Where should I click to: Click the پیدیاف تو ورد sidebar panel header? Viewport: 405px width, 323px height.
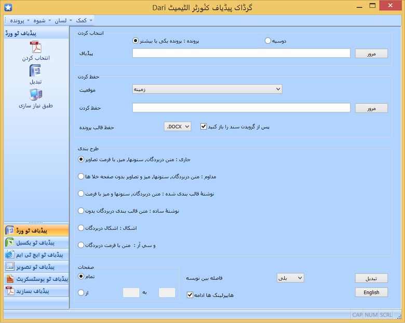(x=36, y=33)
